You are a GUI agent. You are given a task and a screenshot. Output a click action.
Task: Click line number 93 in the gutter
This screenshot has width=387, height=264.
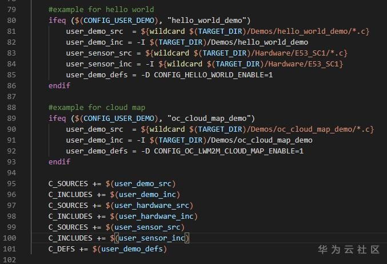tap(11, 161)
